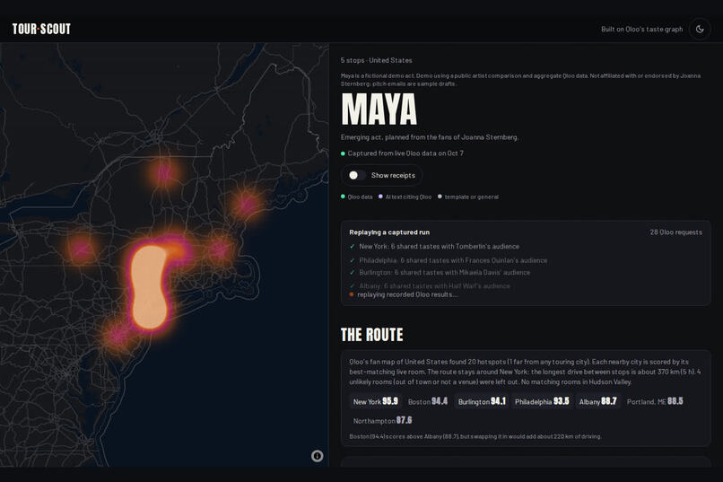Screen dimensions: 723x482
Task: Click the large New York heatmap hotspot
Action: tap(149, 287)
